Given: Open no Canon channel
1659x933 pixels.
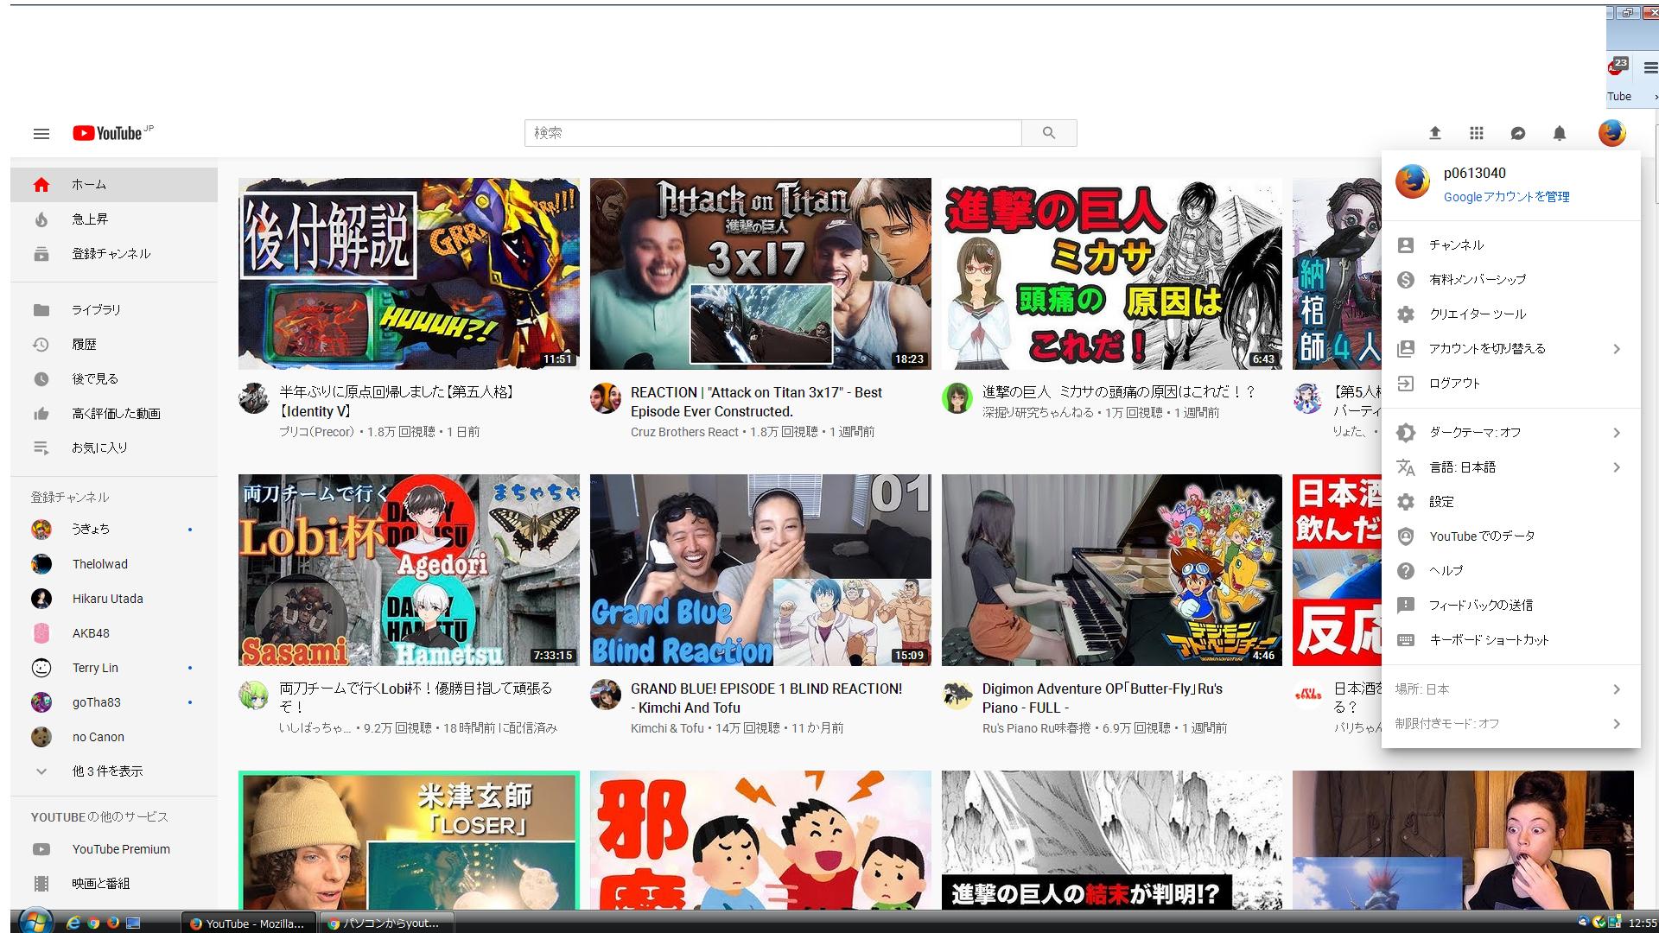Looking at the screenshot, I should pyautogui.click(x=114, y=737).
